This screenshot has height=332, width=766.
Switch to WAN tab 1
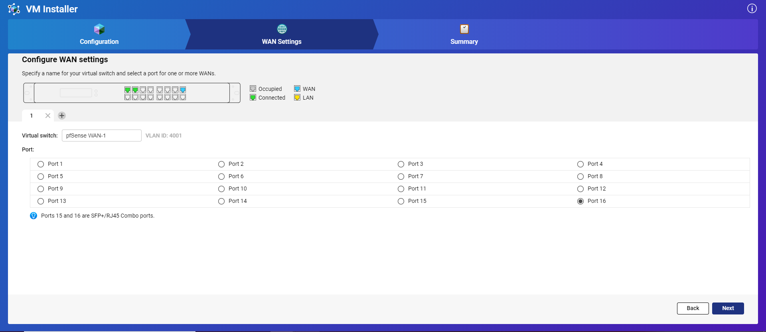click(32, 116)
